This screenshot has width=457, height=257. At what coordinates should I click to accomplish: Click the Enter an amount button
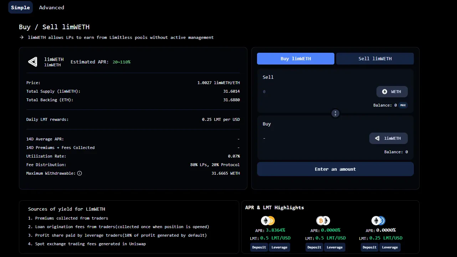click(335, 169)
